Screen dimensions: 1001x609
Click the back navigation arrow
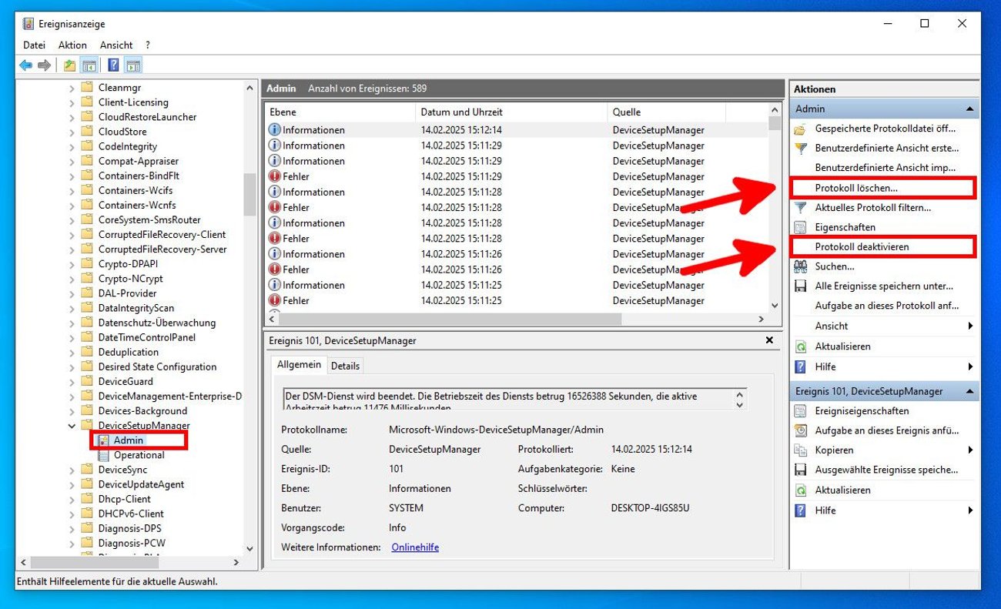point(24,65)
